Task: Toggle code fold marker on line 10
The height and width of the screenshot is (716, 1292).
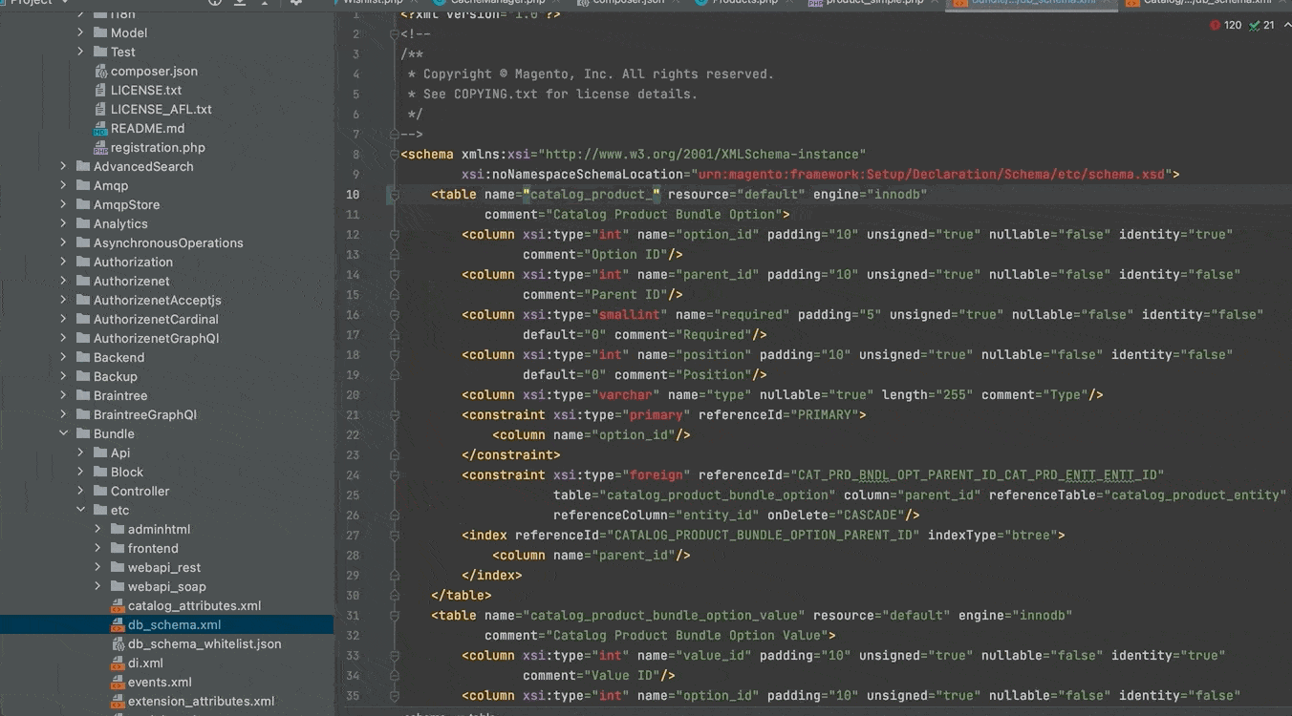Action: tap(393, 195)
